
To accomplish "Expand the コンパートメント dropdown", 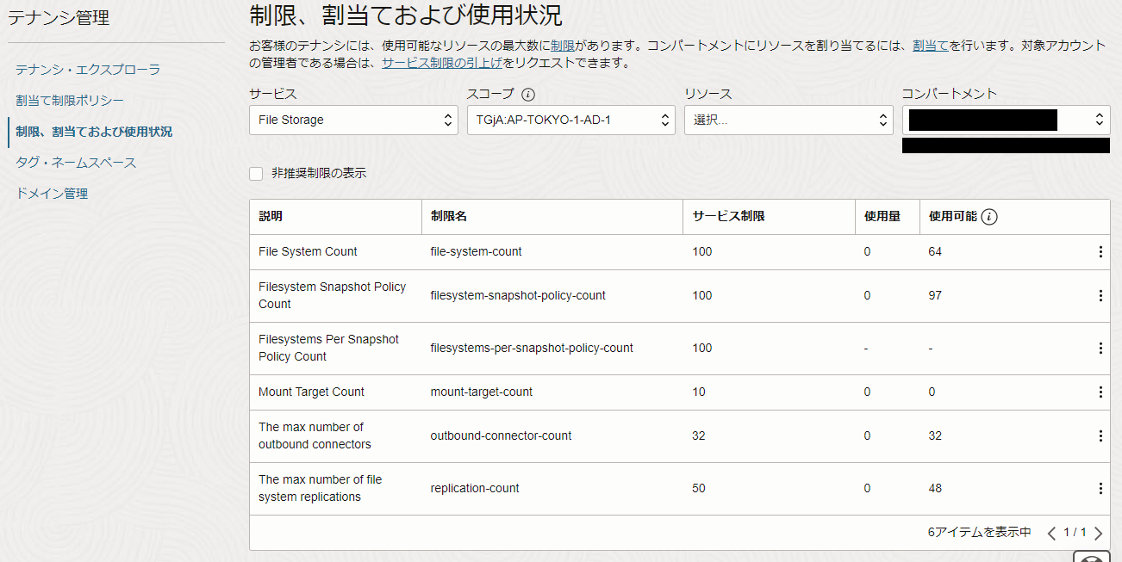I will pos(1006,120).
